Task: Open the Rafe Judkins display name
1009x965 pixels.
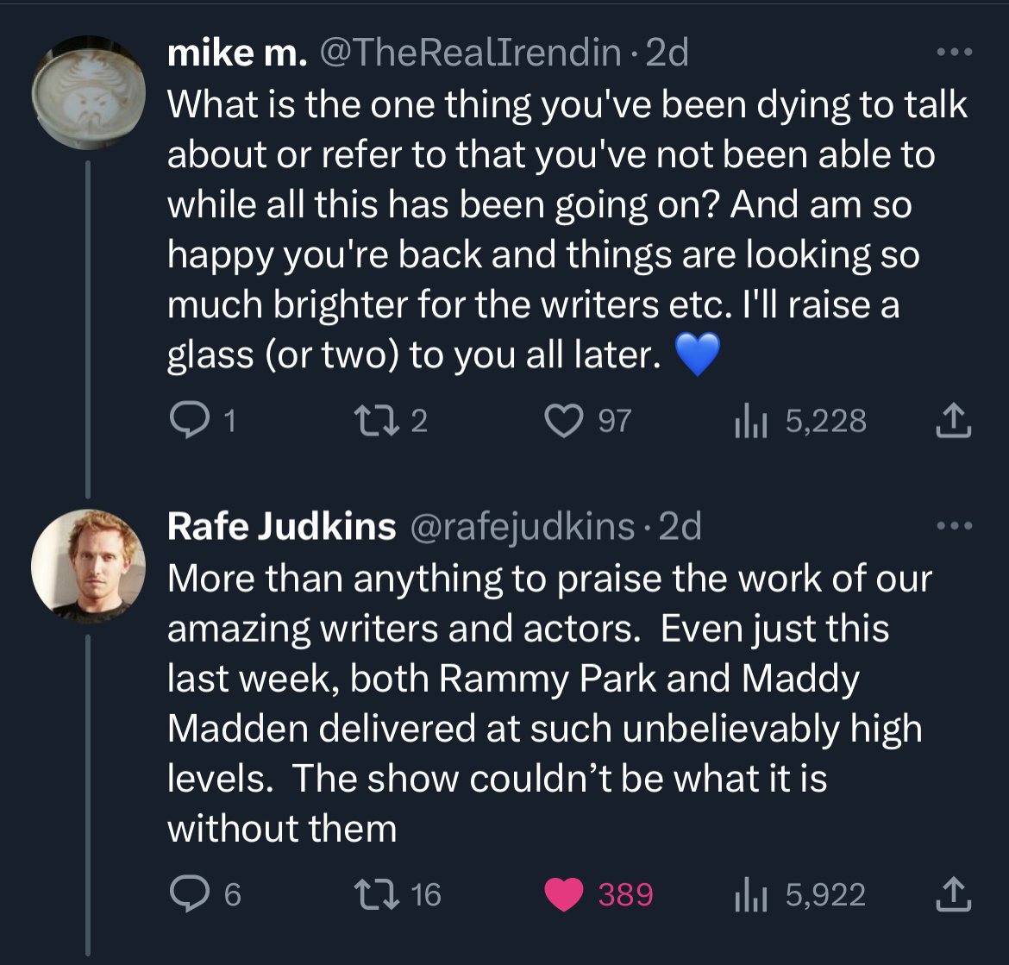Action: tap(281, 526)
